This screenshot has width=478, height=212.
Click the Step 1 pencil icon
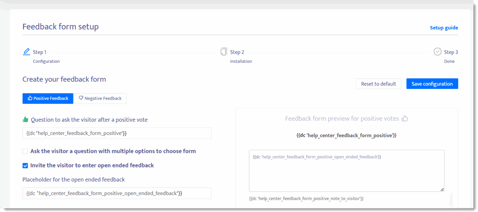[x=27, y=52]
